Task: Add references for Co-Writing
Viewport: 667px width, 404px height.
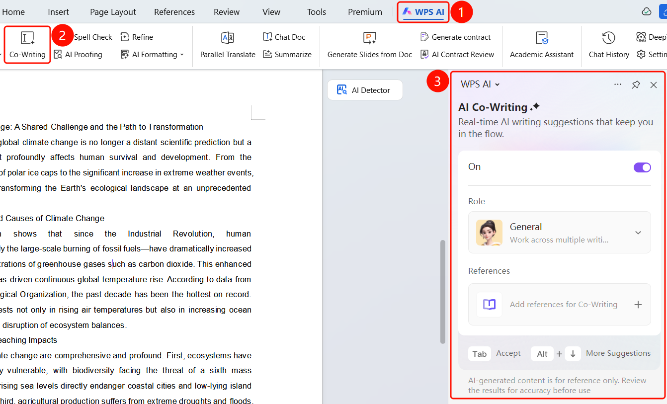Action: (x=559, y=305)
